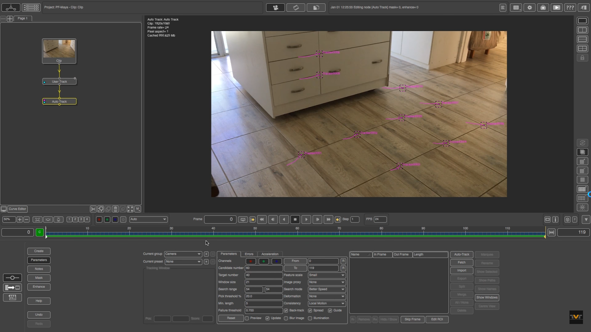Select the Page 1 tab
This screenshot has width=591, height=332.
pyautogui.click(x=23, y=18)
